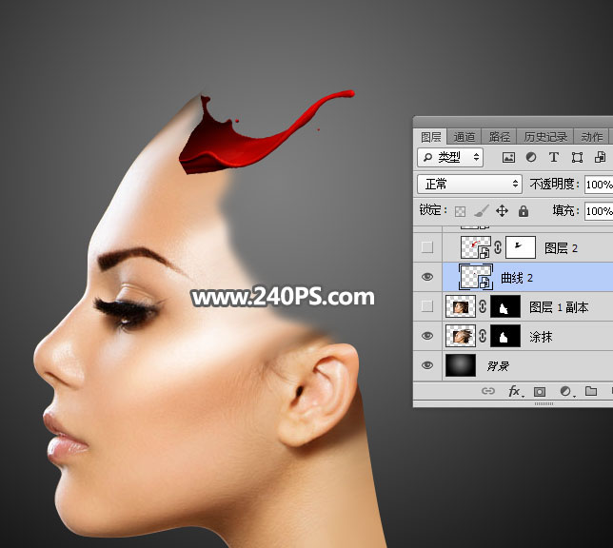The height and width of the screenshot is (548, 613).
Task: Click mask link chain on 涂抹 layer
Action: pos(483,336)
